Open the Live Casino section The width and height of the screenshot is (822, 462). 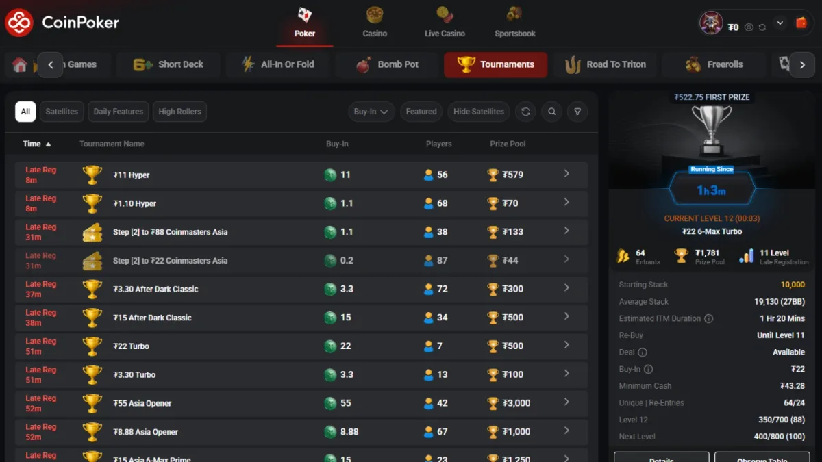point(445,23)
